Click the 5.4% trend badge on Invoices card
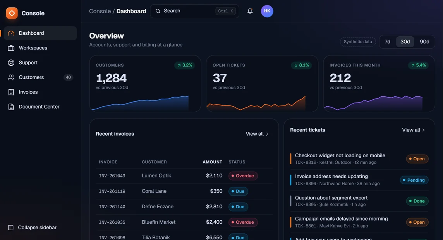443x240 pixels. click(419, 65)
